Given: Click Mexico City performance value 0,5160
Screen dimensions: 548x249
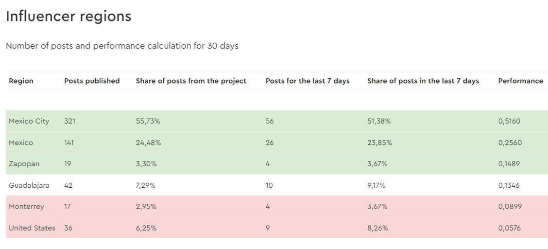Looking at the screenshot, I should (509, 122).
